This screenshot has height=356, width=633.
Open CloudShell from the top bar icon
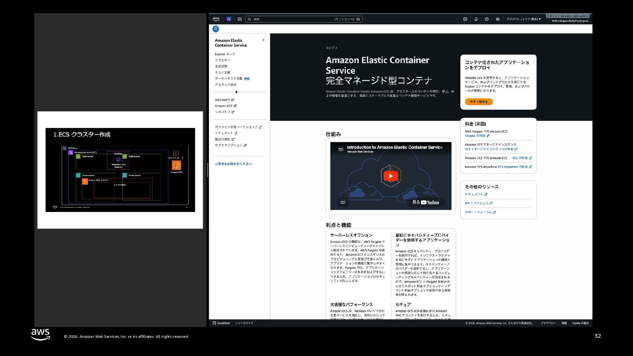(465, 19)
